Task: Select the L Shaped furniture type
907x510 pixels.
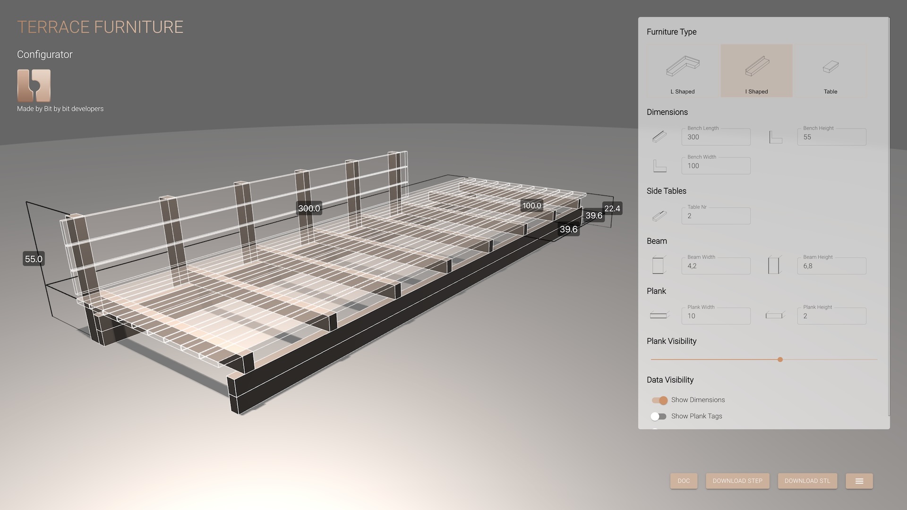Action: 683,71
